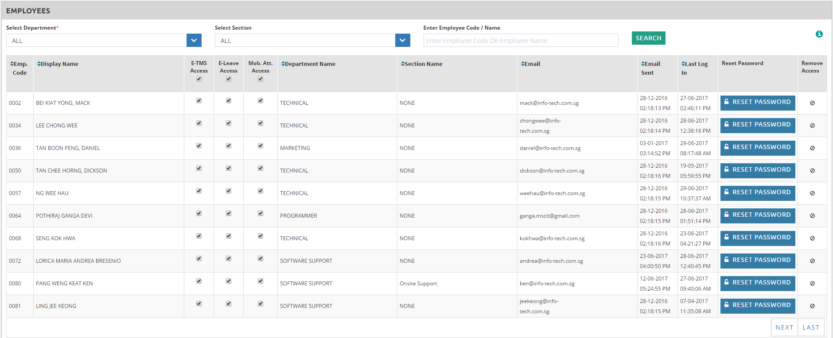This screenshot has height=338, width=833.
Task: Remove access for TAN BOON PENG, DANIEL
Action: [x=812, y=148]
